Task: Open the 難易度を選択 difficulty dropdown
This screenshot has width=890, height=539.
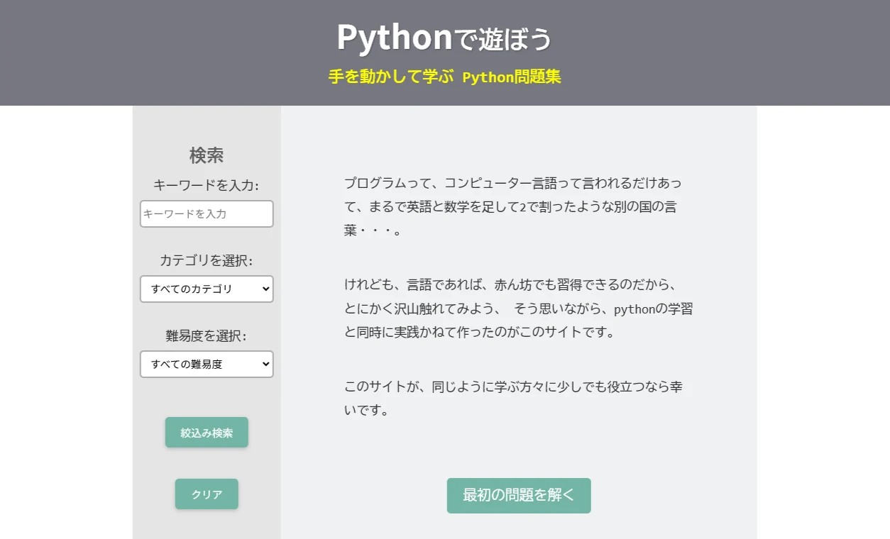Action: point(207,364)
